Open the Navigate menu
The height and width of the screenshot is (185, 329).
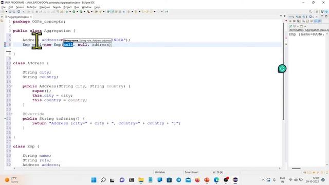(45, 7)
